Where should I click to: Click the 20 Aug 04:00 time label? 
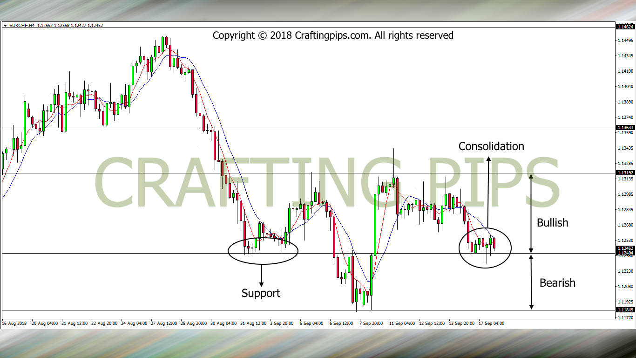point(44,323)
